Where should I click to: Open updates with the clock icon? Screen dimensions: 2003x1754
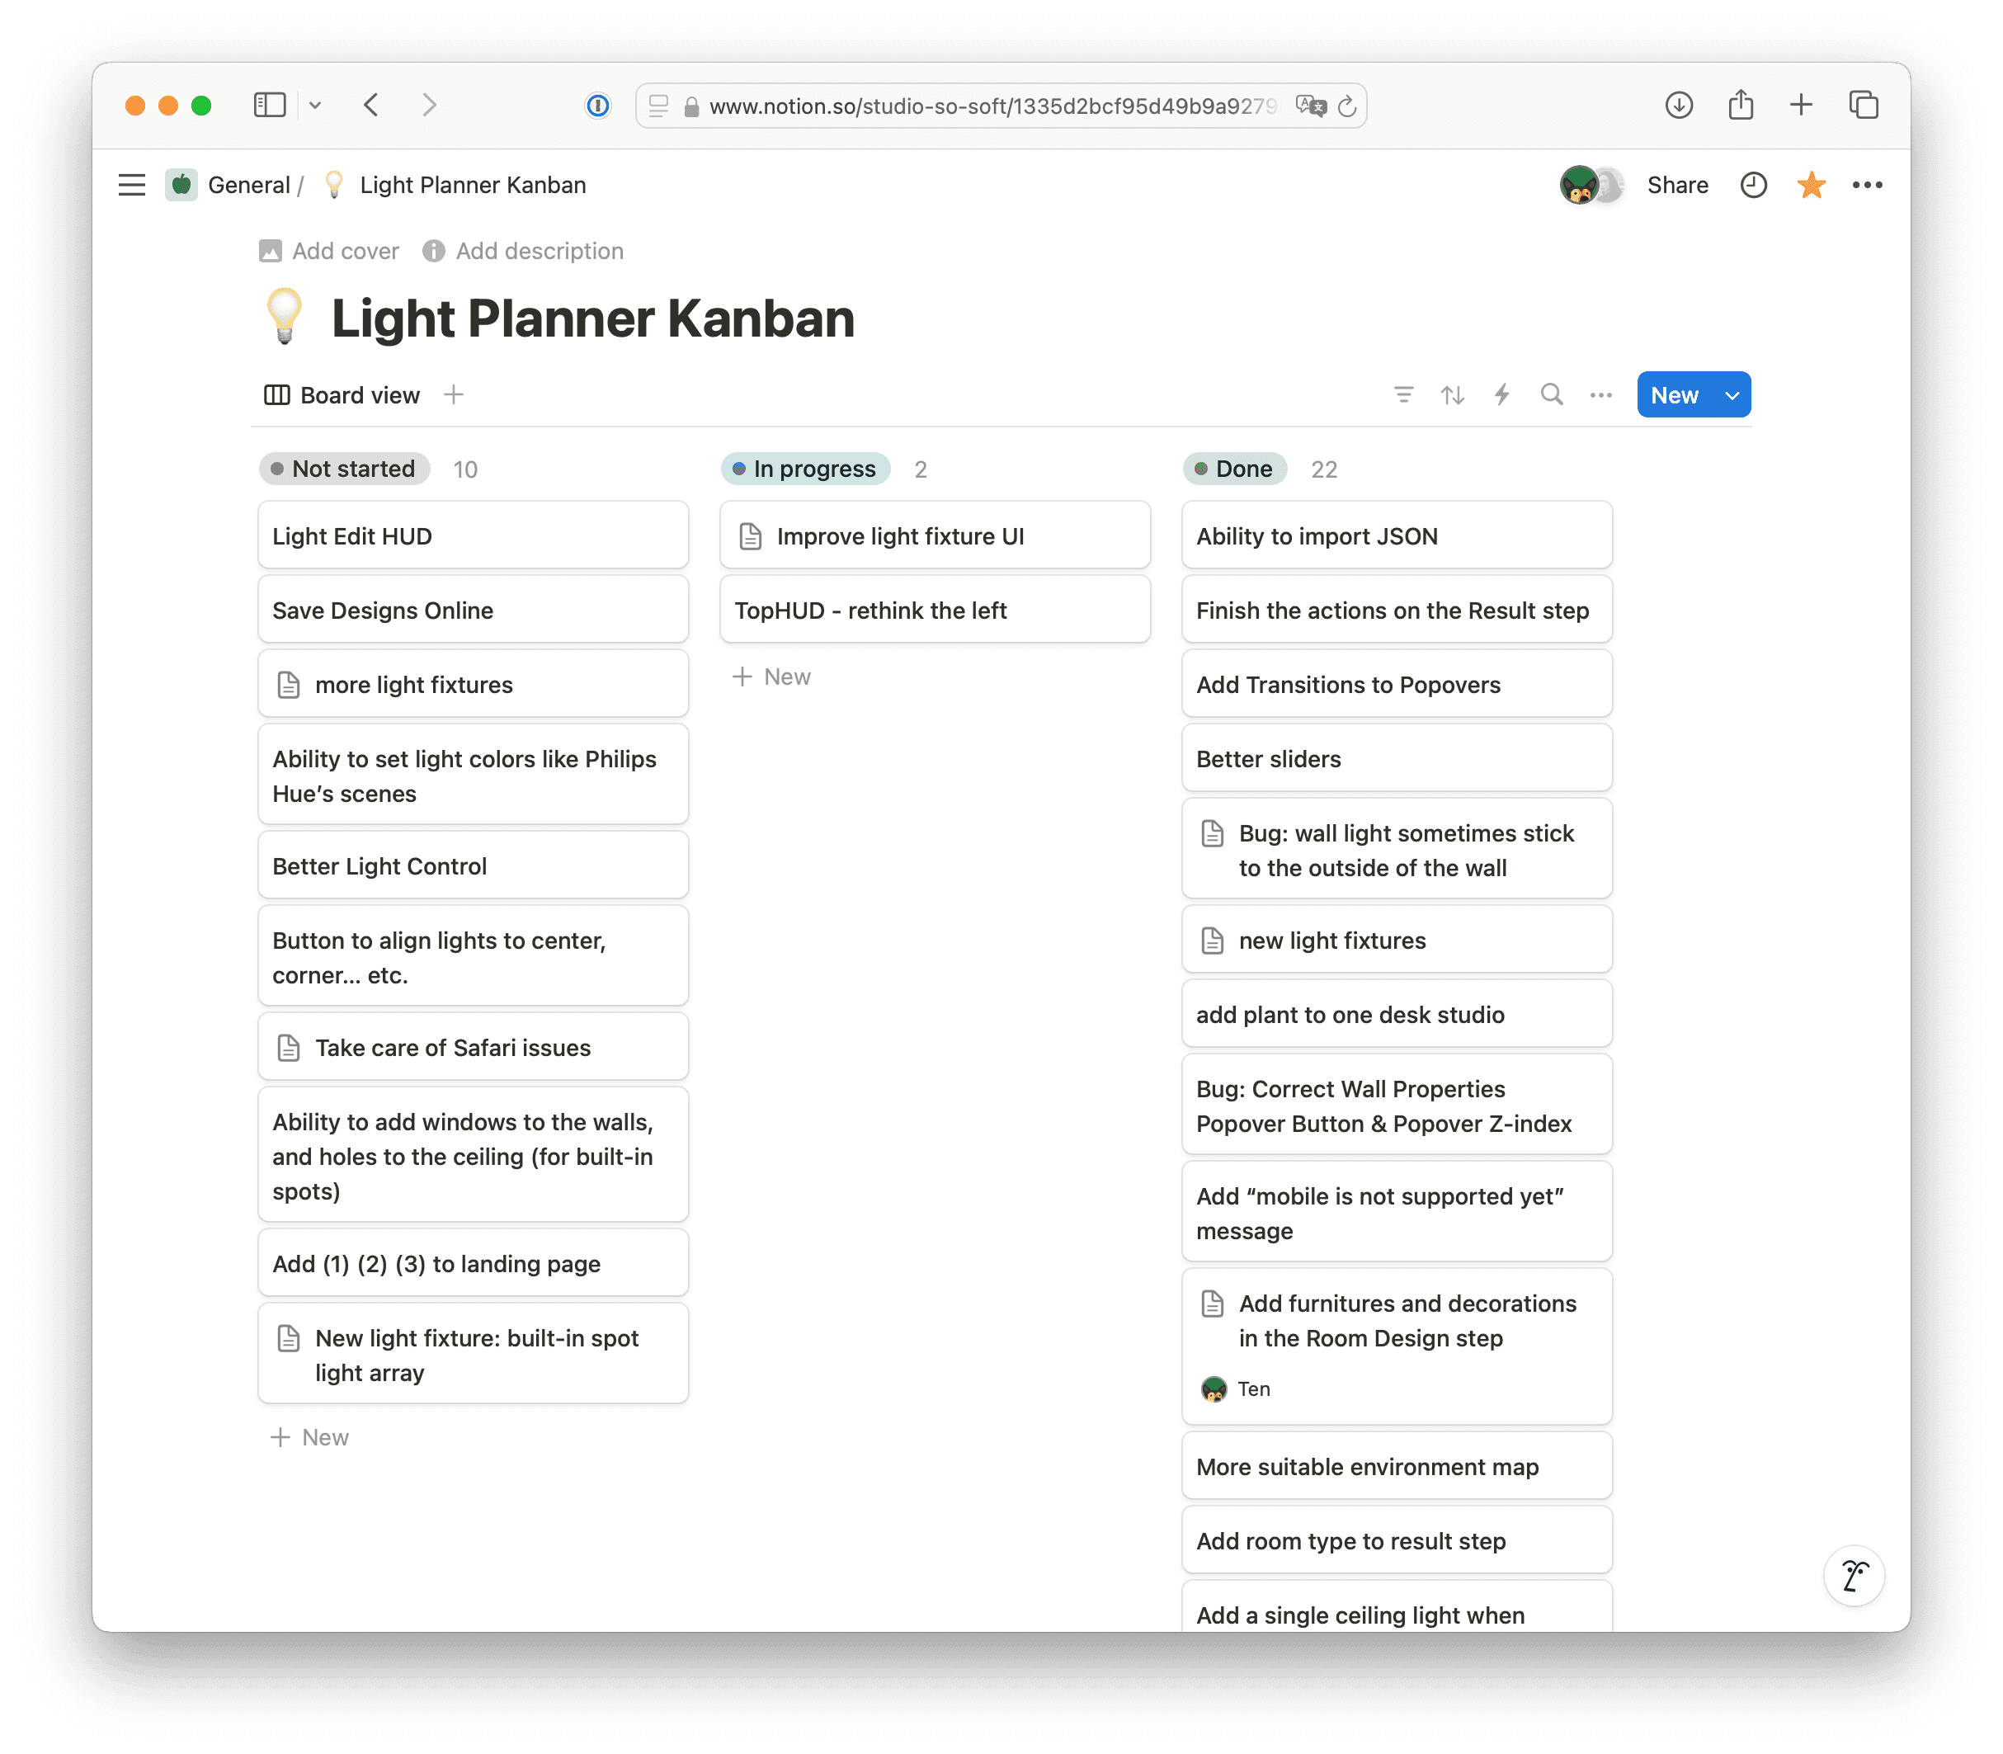(1752, 185)
